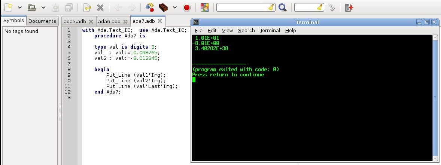The height and width of the screenshot is (165, 441).
Task: Click the 'end Ada7;' code line
Action: tap(107, 92)
